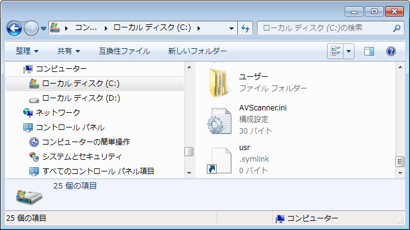Refresh the folder with the refresh button
The height and width of the screenshot is (230, 410).
pyautogui.click(x=245, y=28)
